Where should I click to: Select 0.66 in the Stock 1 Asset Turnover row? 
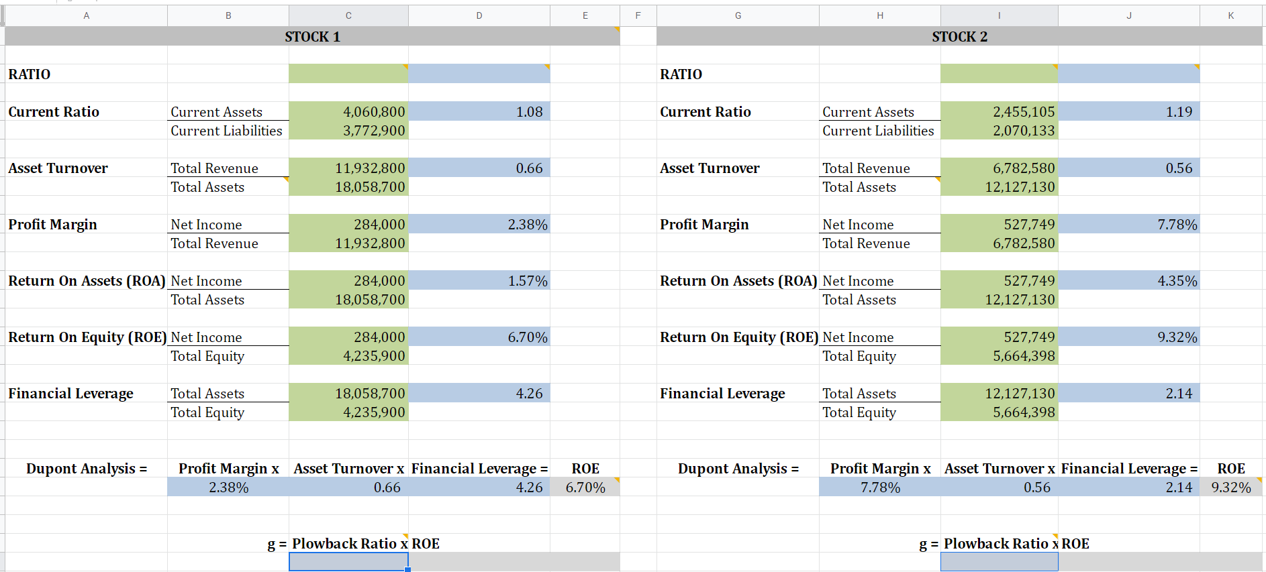(479, 168)
